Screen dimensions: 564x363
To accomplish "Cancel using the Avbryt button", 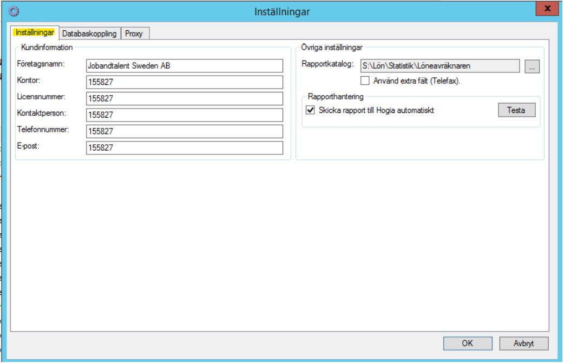I will [x=523, y=344].
